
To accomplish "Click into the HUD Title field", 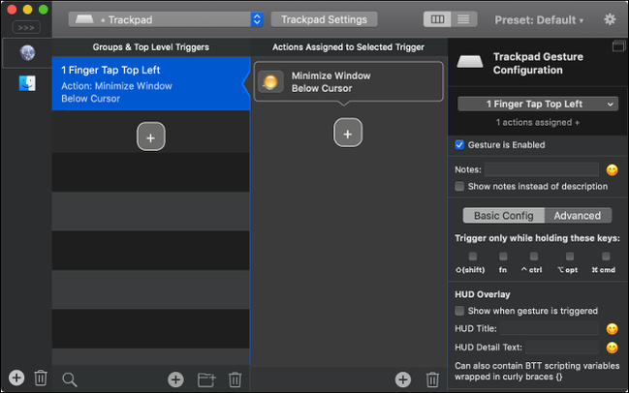I will click(550, 328).
